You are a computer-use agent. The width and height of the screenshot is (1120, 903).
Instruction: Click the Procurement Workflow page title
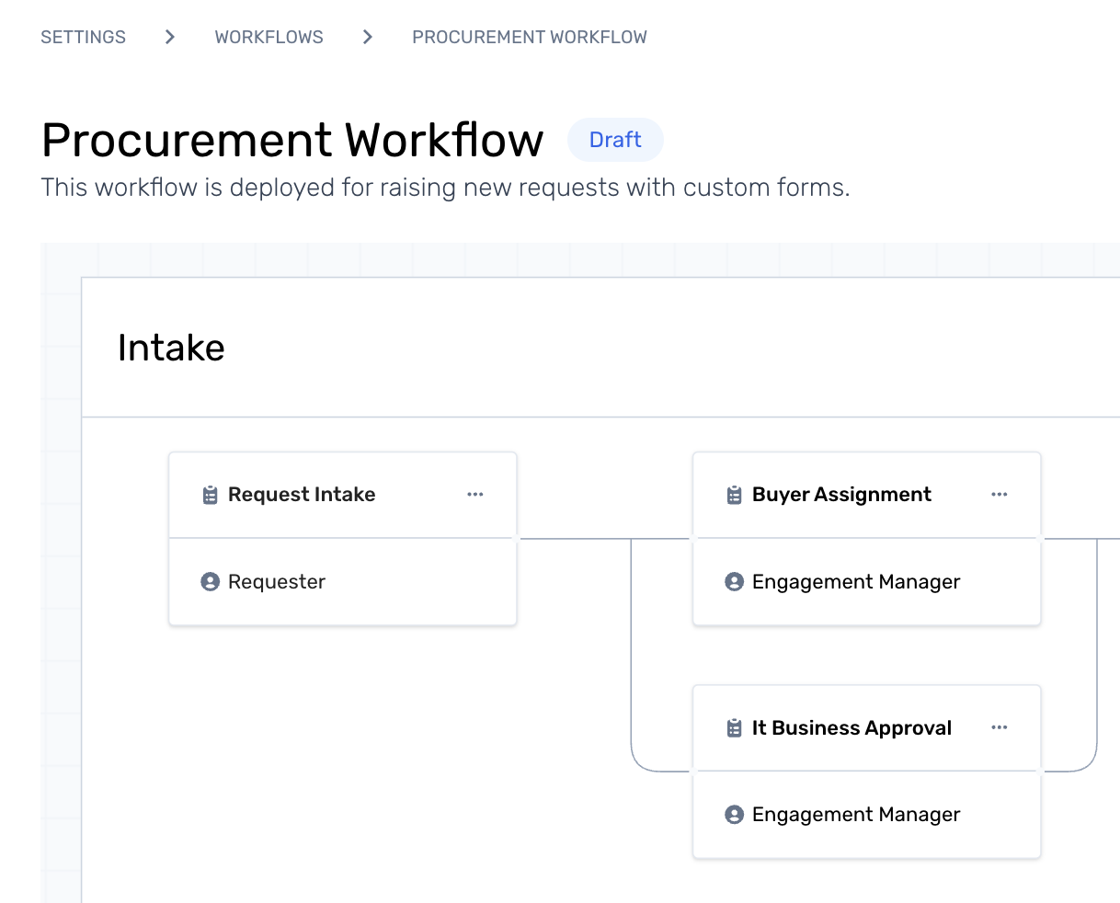pyautogui.click(x=292, y=140)
